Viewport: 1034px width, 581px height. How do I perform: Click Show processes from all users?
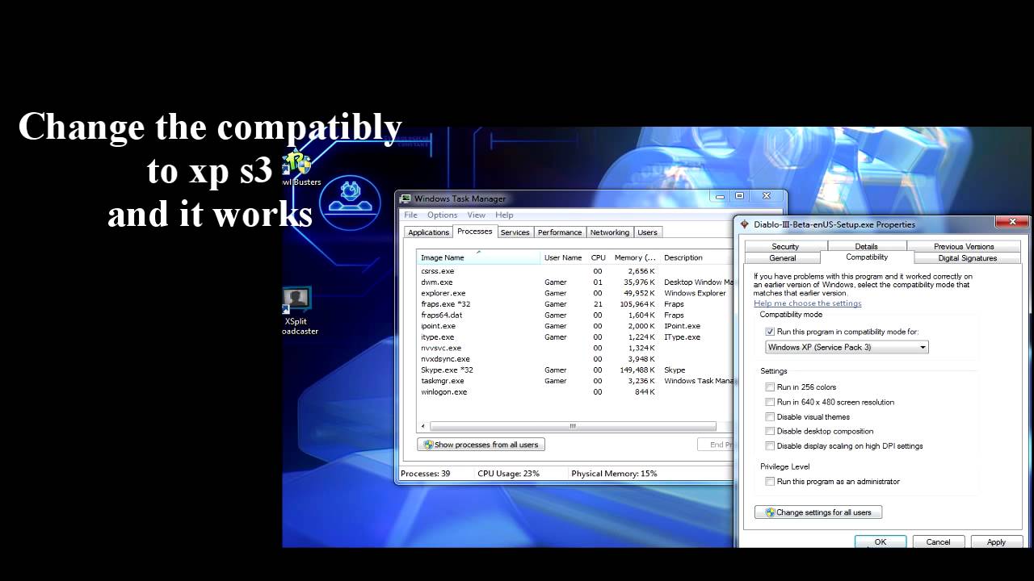[481, 445]
